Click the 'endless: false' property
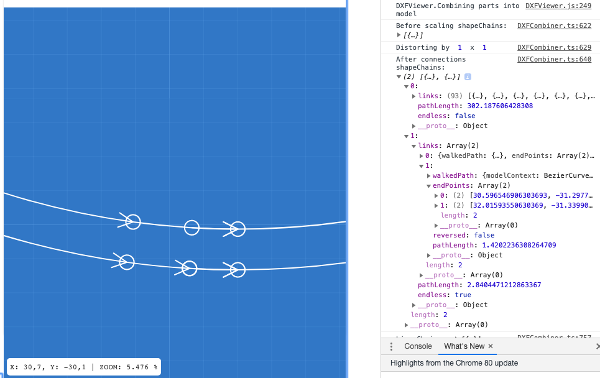The height and width of the screenshot is (378, 600). pyautogui.click(x=446, y=116)
